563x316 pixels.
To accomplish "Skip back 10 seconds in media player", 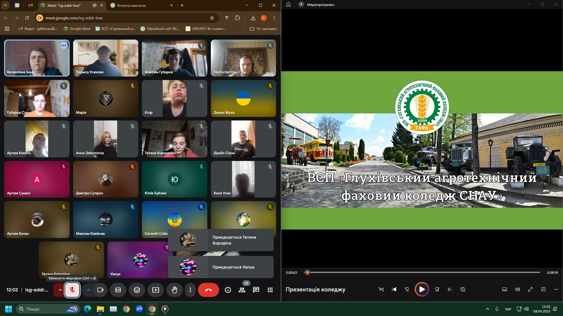I will (x=407, y=289).
